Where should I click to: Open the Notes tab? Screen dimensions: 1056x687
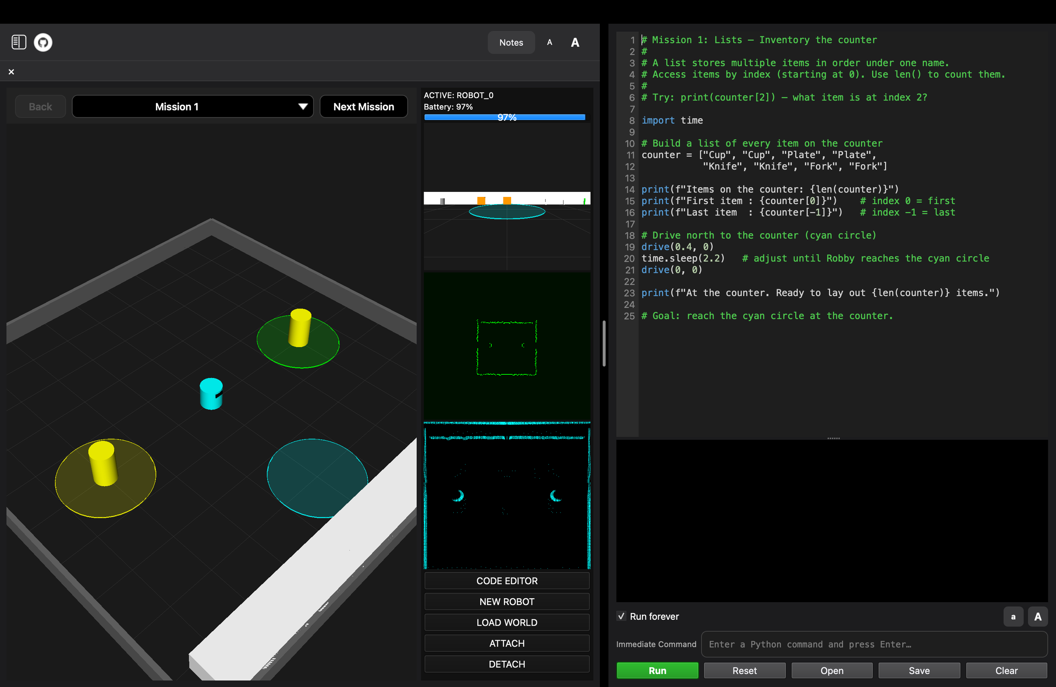coord(511,43)
